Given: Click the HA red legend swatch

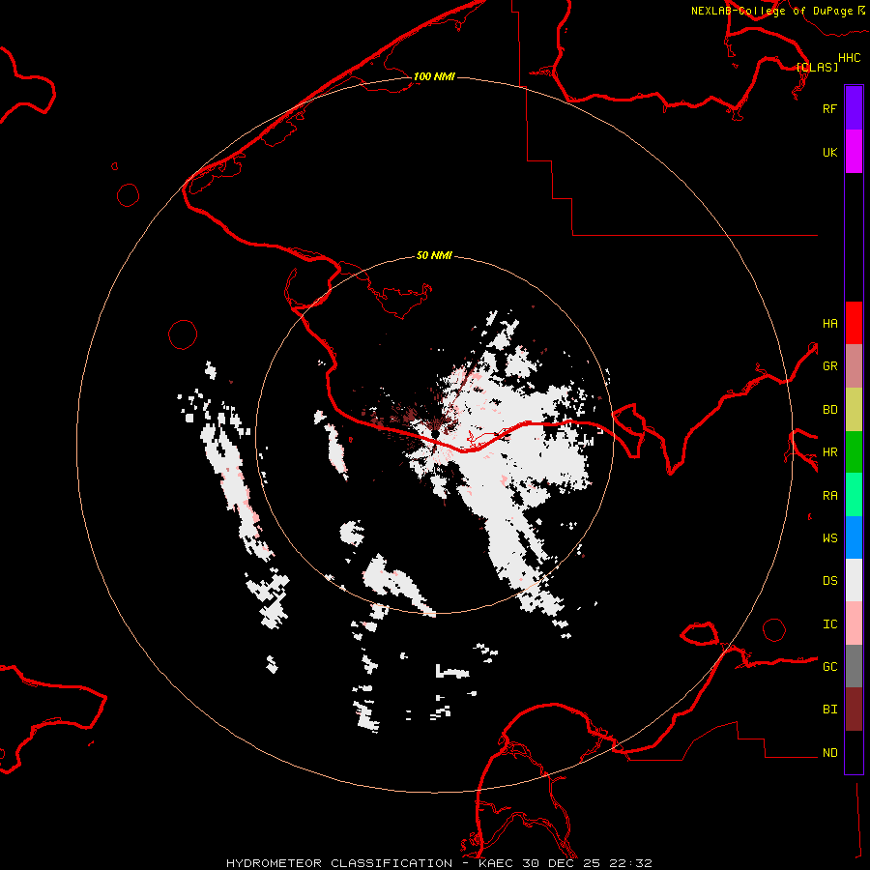Looking at the screenshot, I should click(854, 323).
